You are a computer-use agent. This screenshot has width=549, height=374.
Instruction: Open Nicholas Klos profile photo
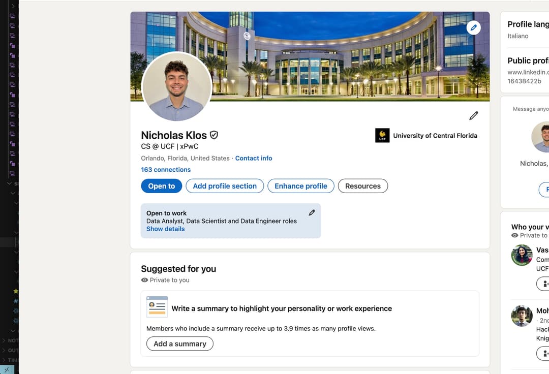(177, 86)
